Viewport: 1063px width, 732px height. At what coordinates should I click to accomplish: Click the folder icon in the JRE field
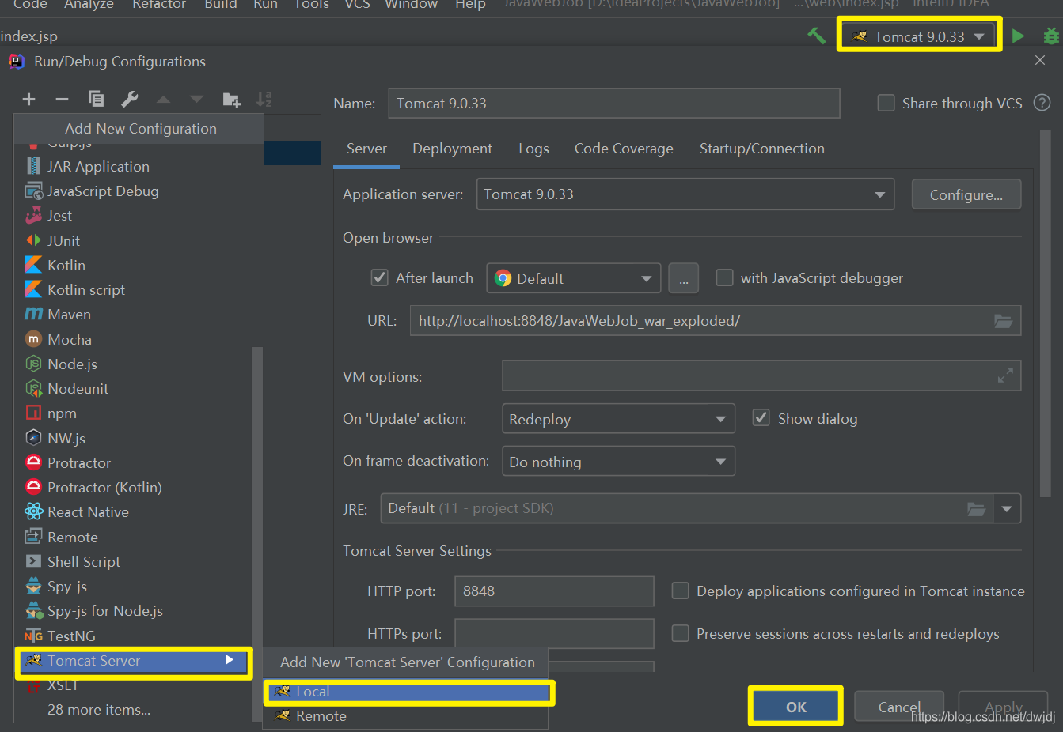pos(977,509)
